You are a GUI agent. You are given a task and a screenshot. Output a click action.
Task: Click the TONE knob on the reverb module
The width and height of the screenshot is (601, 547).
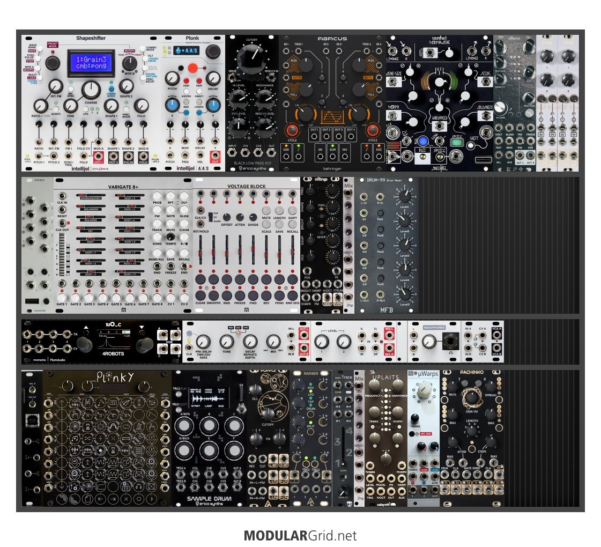[x=227, y=341]
